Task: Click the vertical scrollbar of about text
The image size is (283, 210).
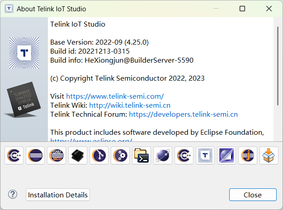Action: coord(277,68)
